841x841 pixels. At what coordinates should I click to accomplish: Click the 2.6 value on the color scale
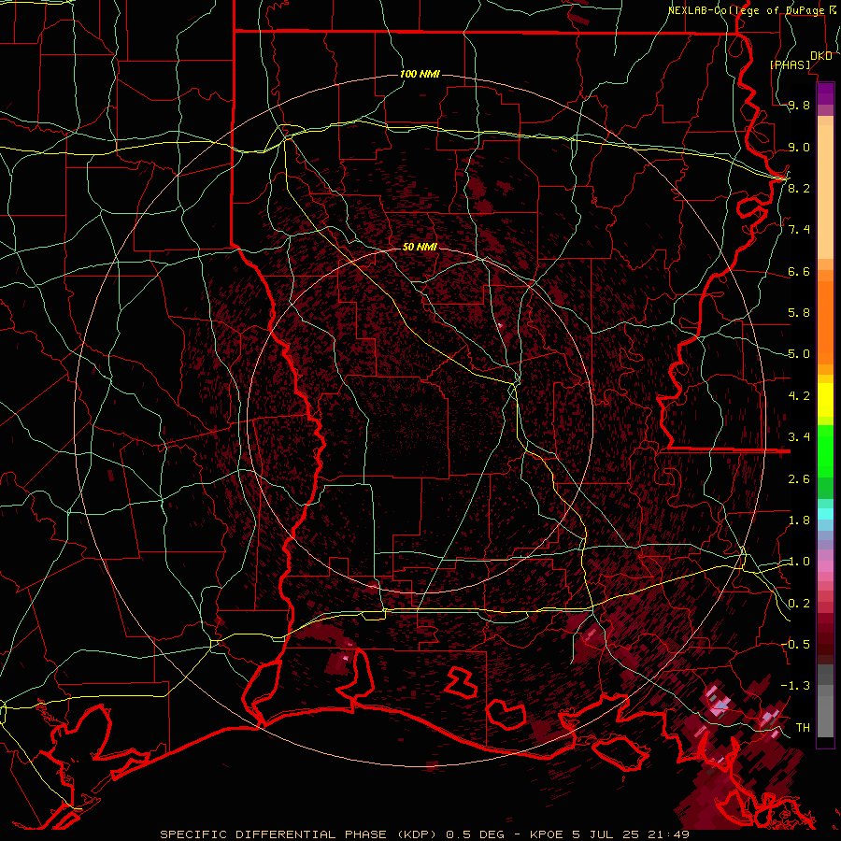(x=799, y=479)
